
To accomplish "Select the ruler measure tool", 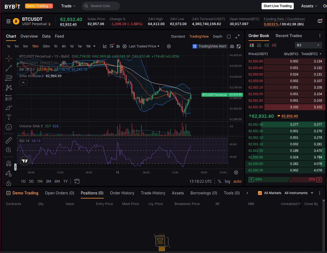I will pos(8,140).
